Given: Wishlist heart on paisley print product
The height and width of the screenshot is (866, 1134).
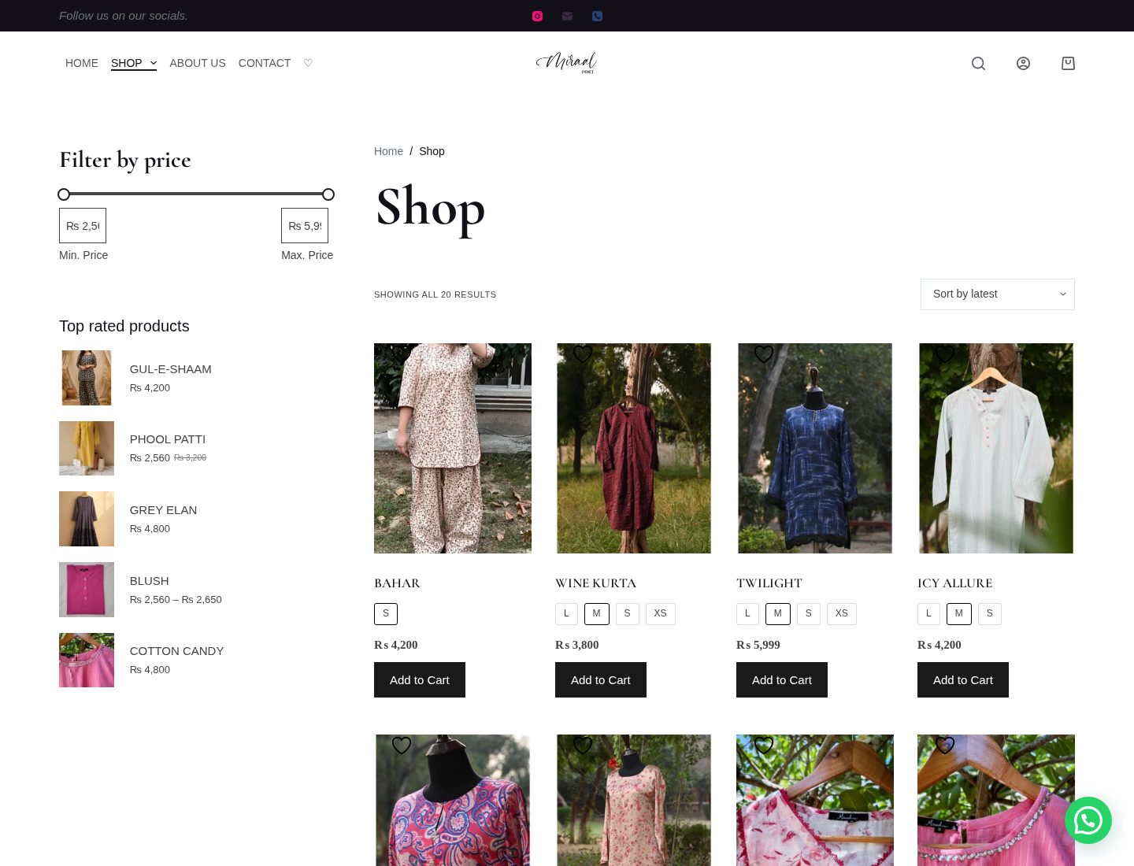Looking at the screenshot, I should click(402, 745).
